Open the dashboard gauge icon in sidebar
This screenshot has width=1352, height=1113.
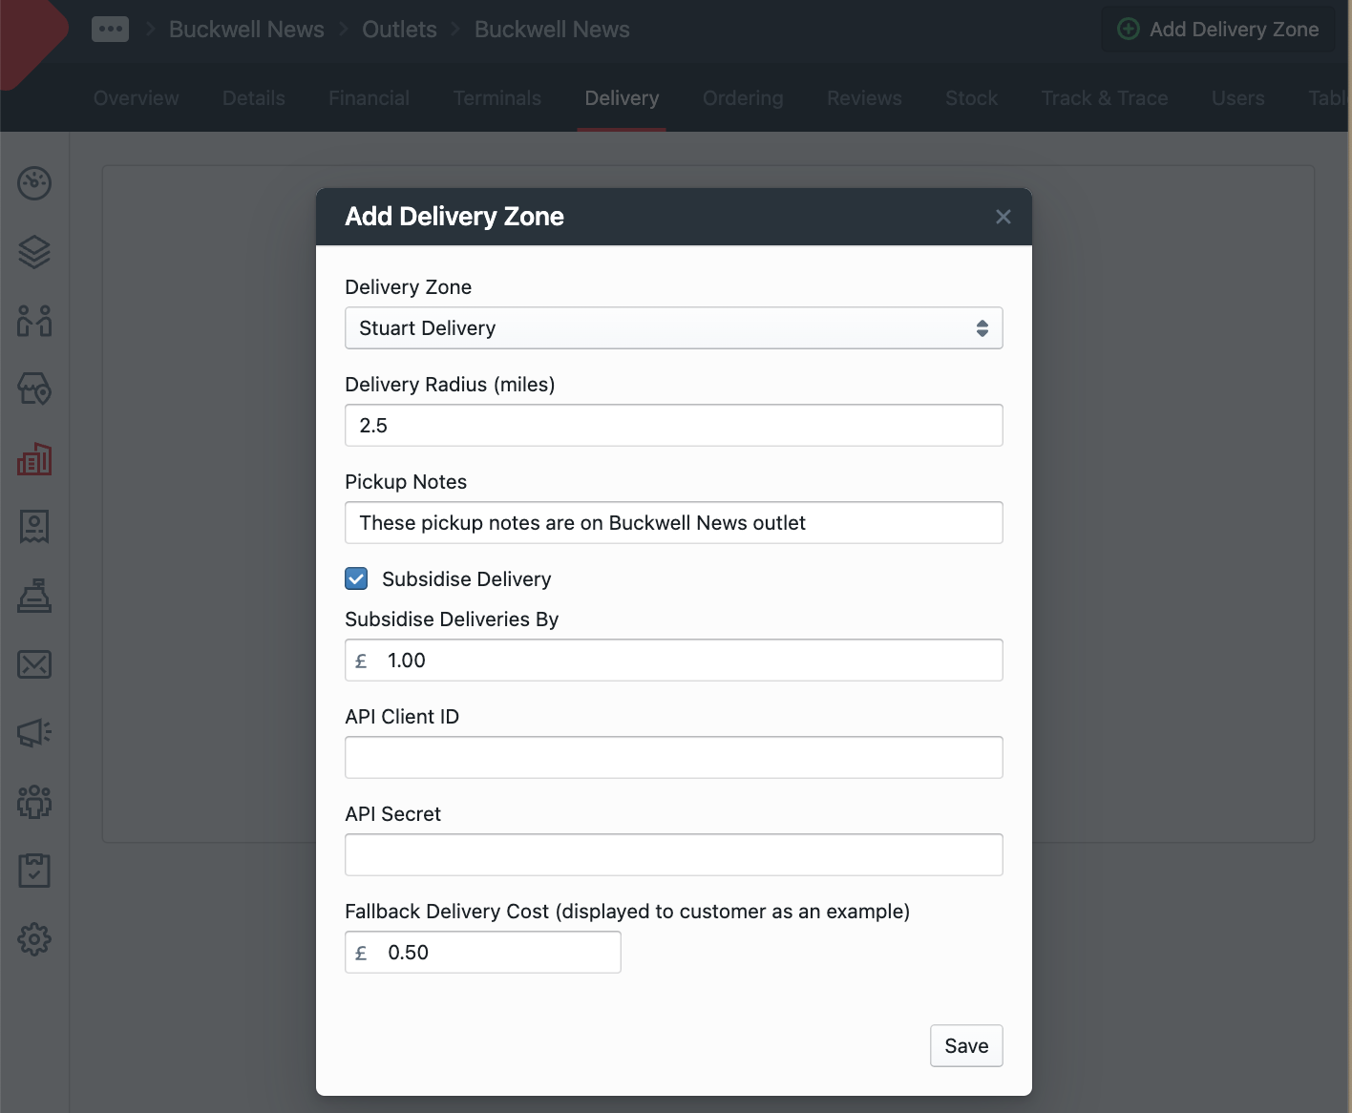pos(34,183)
